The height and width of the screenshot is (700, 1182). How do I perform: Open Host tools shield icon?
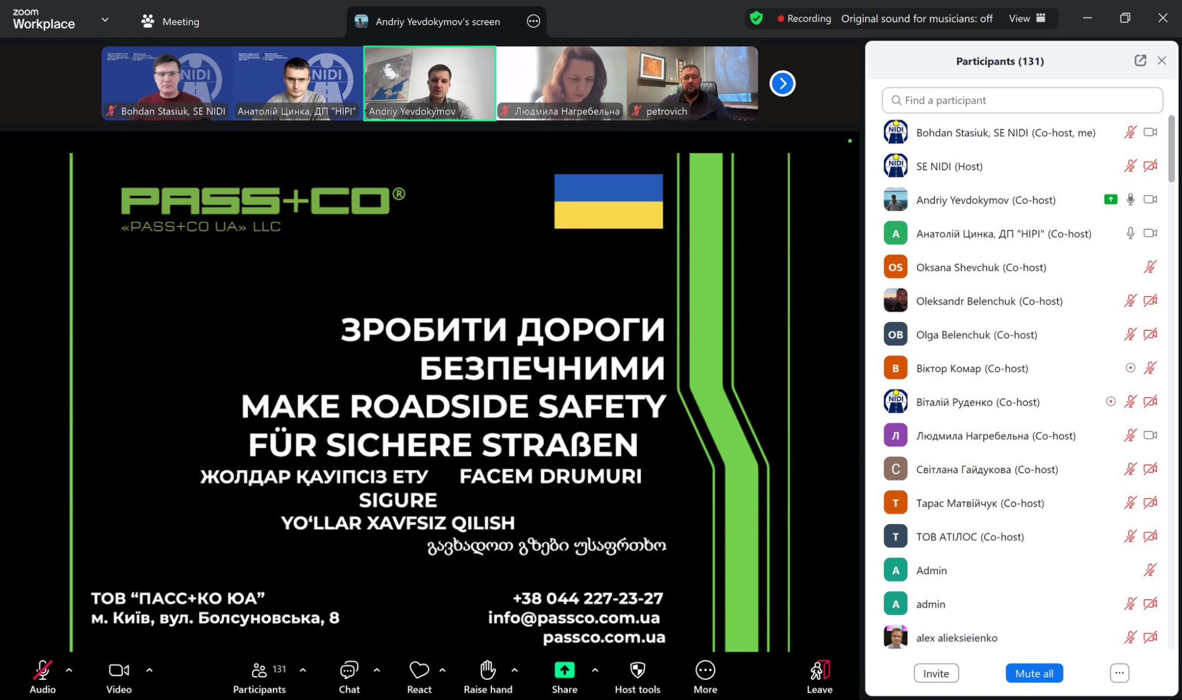point(637,670)
